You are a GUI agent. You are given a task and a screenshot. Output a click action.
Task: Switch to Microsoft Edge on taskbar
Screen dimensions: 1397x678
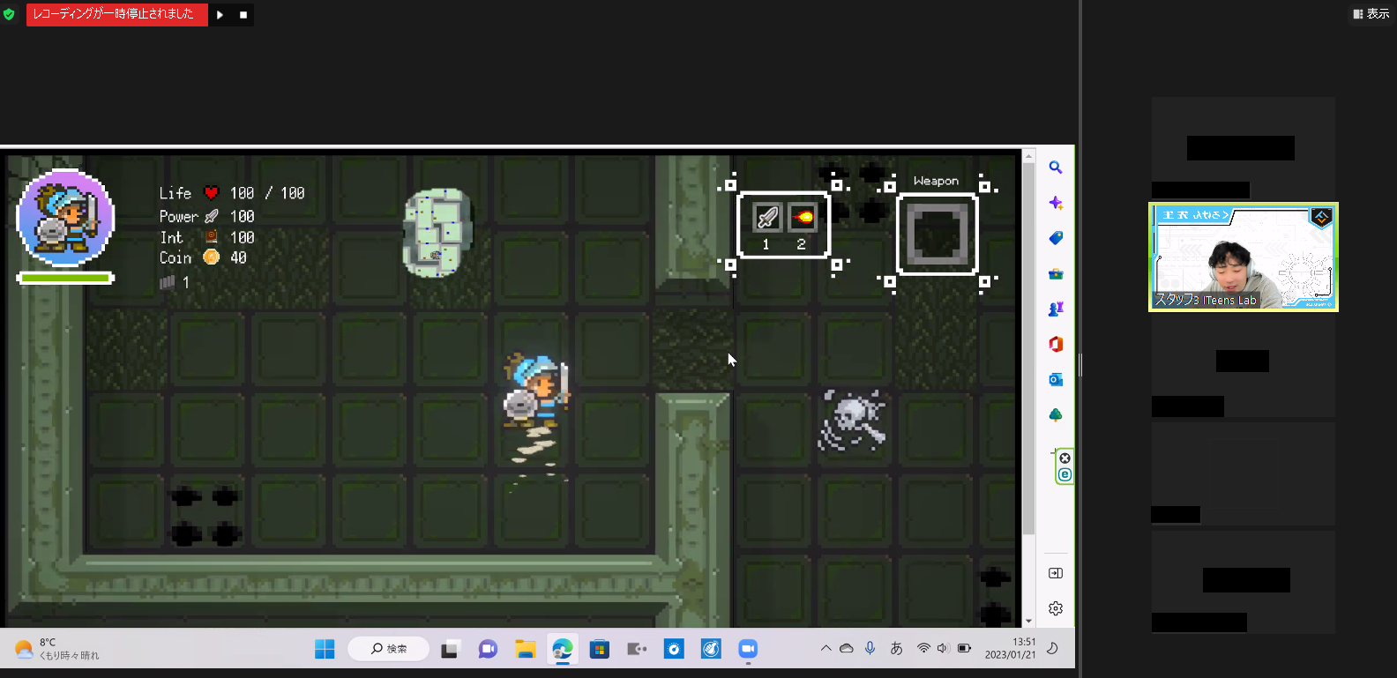coord(563,650)
